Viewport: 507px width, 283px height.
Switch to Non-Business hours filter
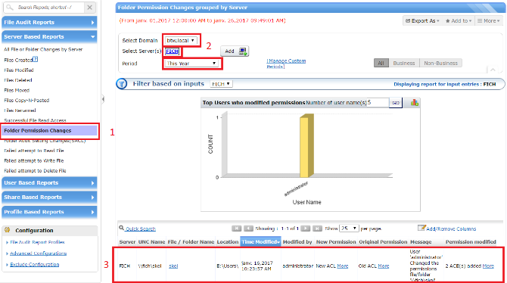point(440,63)
